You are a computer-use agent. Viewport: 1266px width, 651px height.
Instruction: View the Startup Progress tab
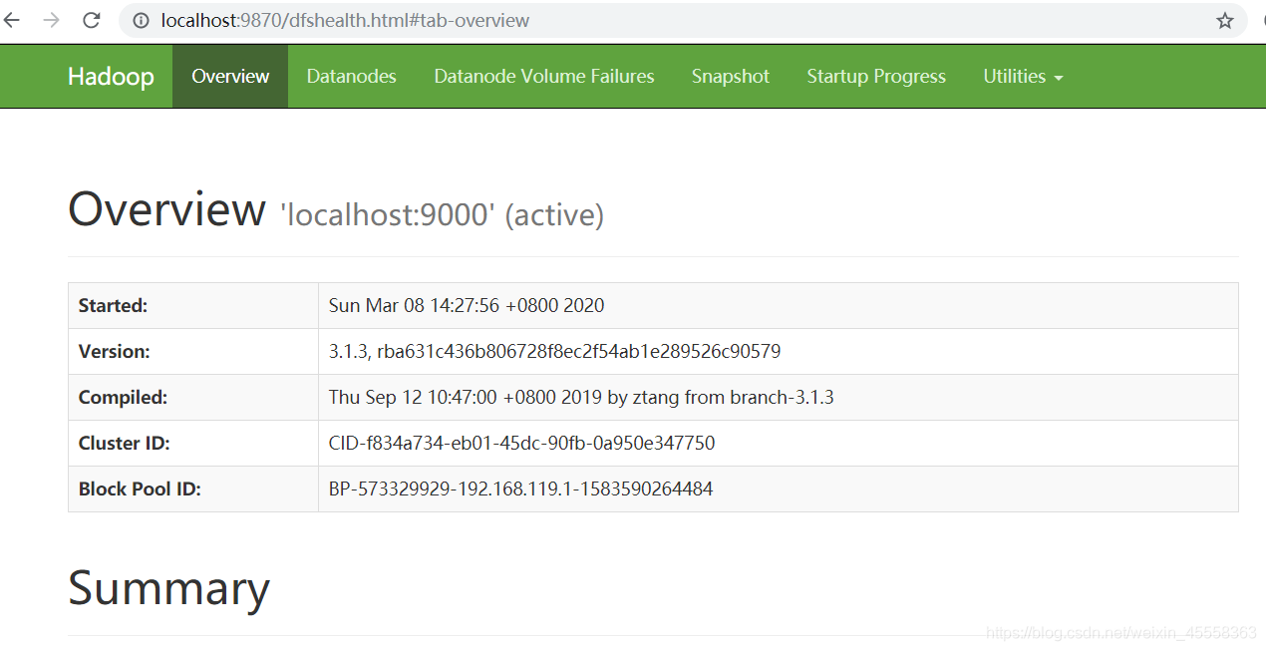click(x=876, y=77)
